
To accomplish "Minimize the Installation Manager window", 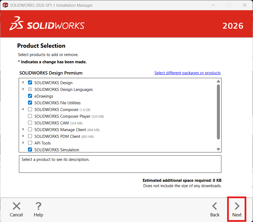I will (213, 5).
